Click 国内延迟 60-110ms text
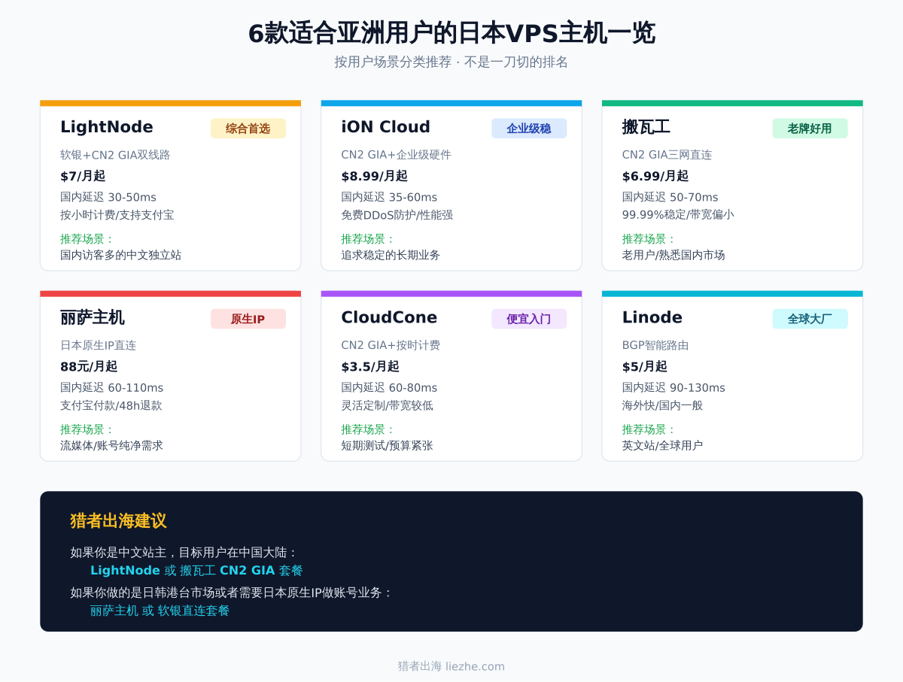The height and width of the screenshot is (682, 903). (111, 387)
